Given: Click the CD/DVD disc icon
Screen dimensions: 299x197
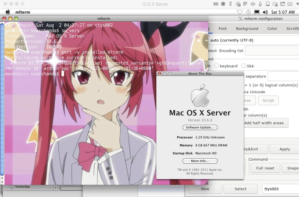Looking at the screenshot, I should pyautogui.click(x=238, y=4).
